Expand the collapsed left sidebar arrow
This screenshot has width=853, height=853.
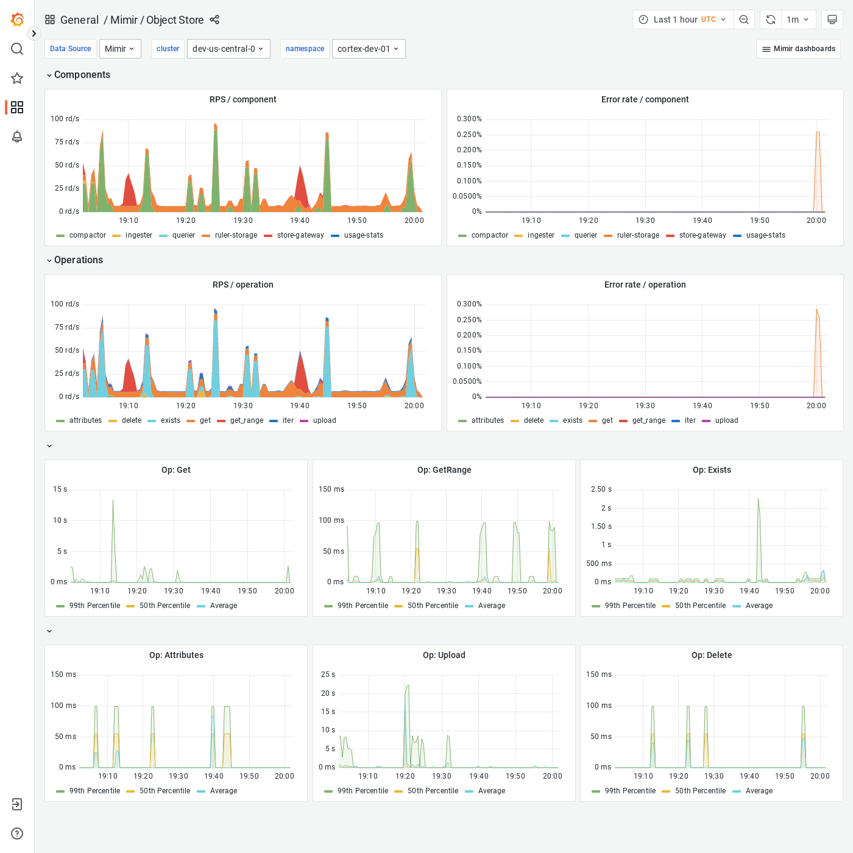[x=34, y=34]
